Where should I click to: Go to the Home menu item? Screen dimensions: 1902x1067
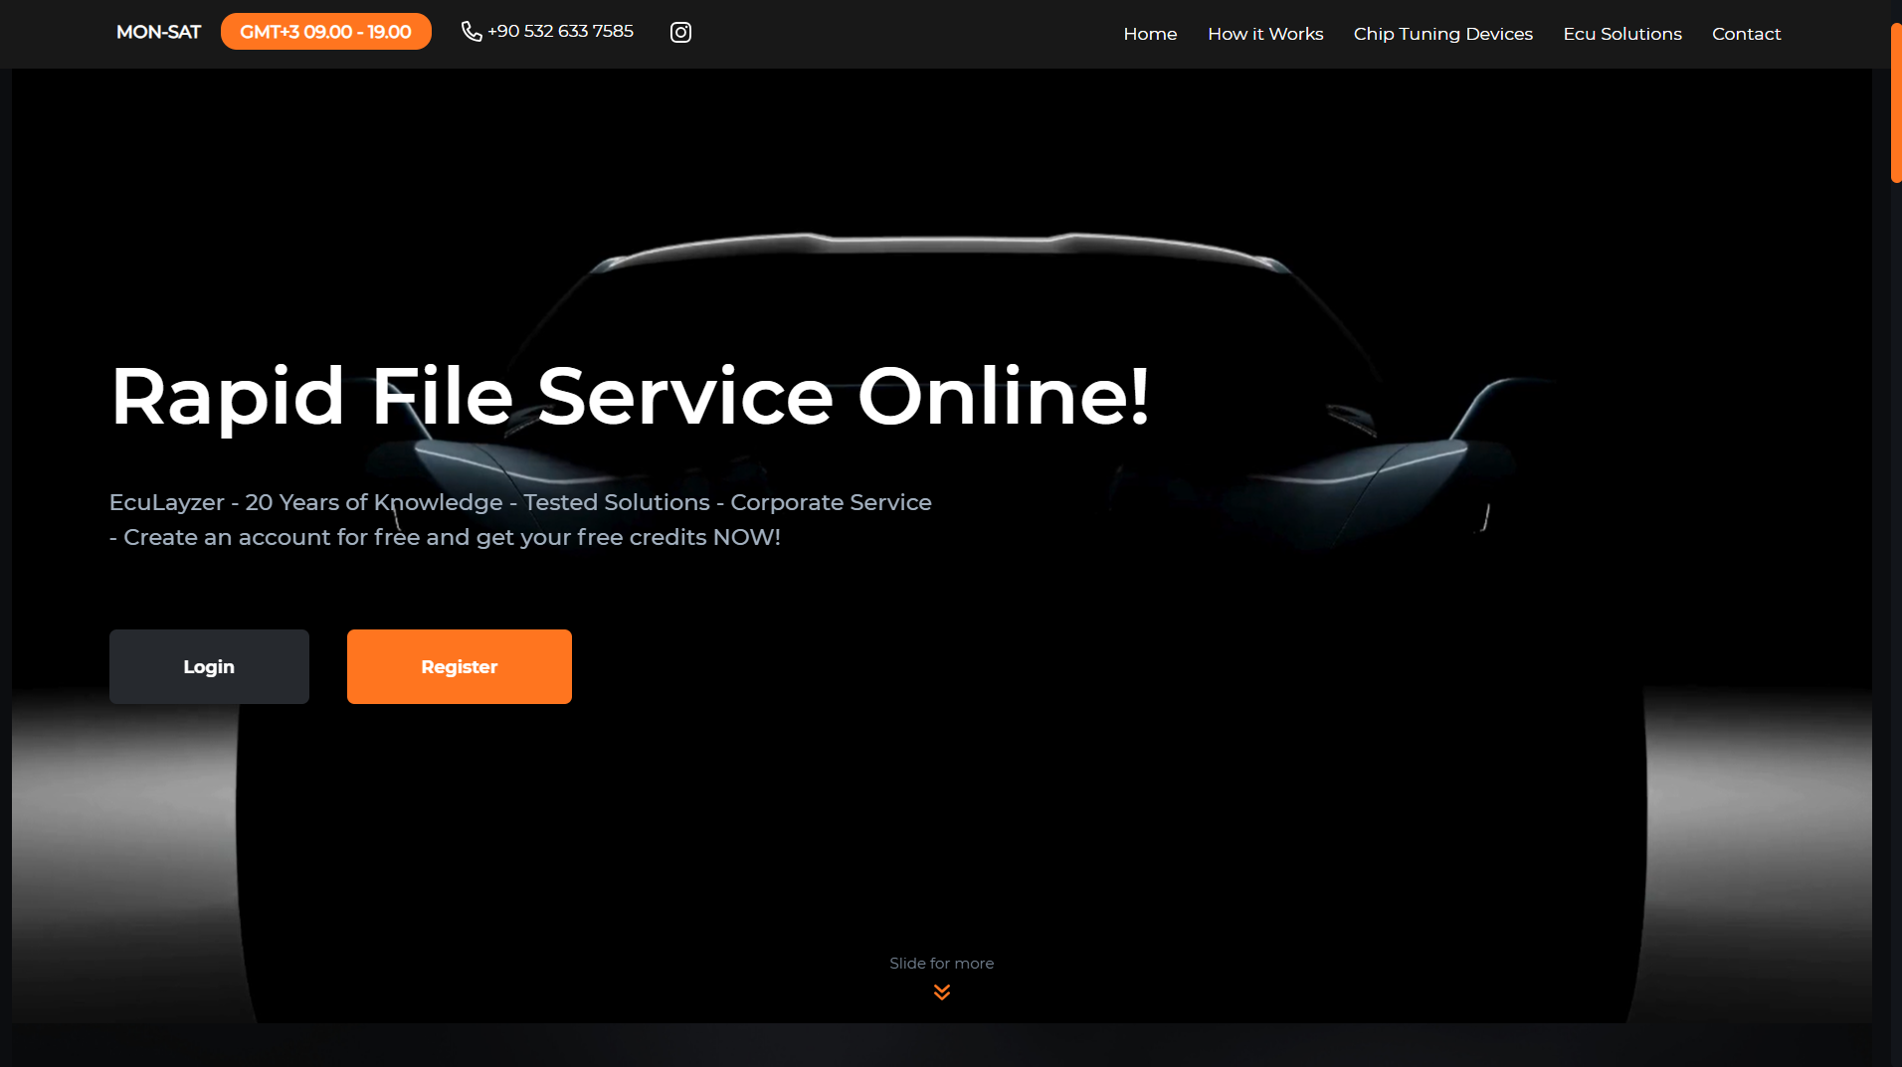coord(1150,34)
